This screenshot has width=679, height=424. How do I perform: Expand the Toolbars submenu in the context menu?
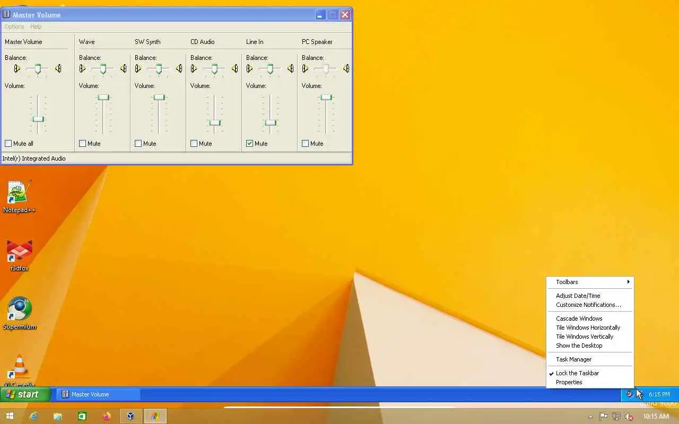click(x=590, y=282)
